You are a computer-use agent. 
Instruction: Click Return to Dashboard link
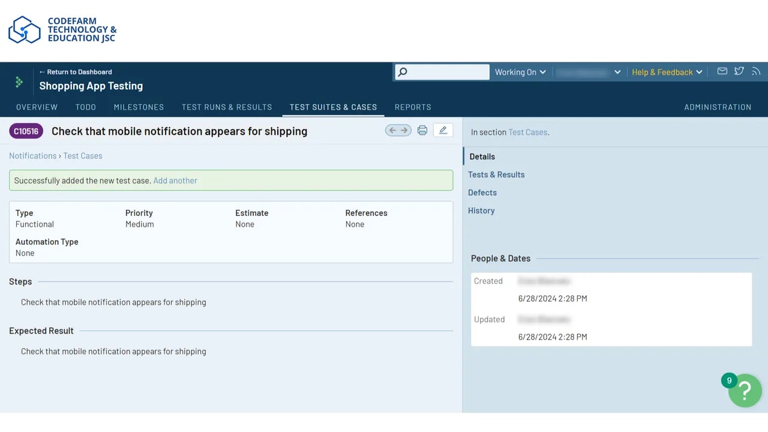coord(76,72)
